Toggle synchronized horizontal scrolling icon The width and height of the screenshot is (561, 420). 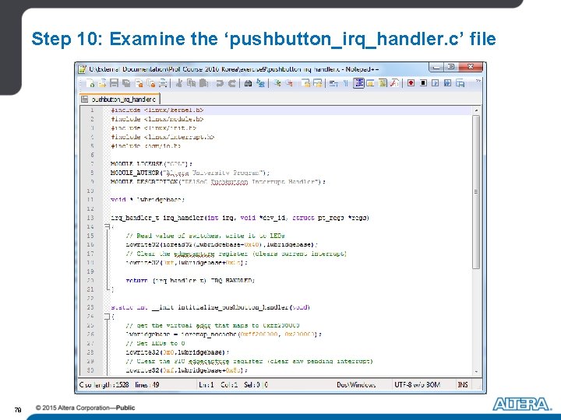pyautogui.click(x=318, y=83)
